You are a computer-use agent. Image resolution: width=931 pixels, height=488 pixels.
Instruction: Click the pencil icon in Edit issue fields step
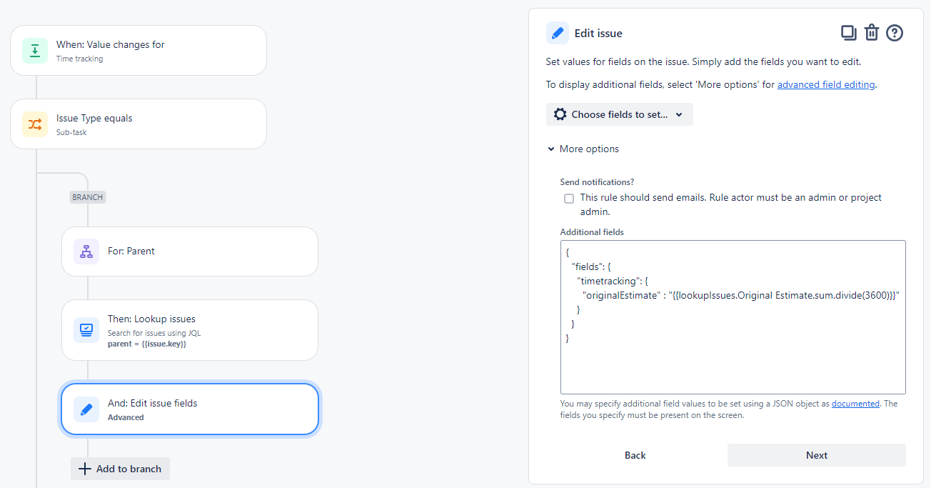pos(86,409)
